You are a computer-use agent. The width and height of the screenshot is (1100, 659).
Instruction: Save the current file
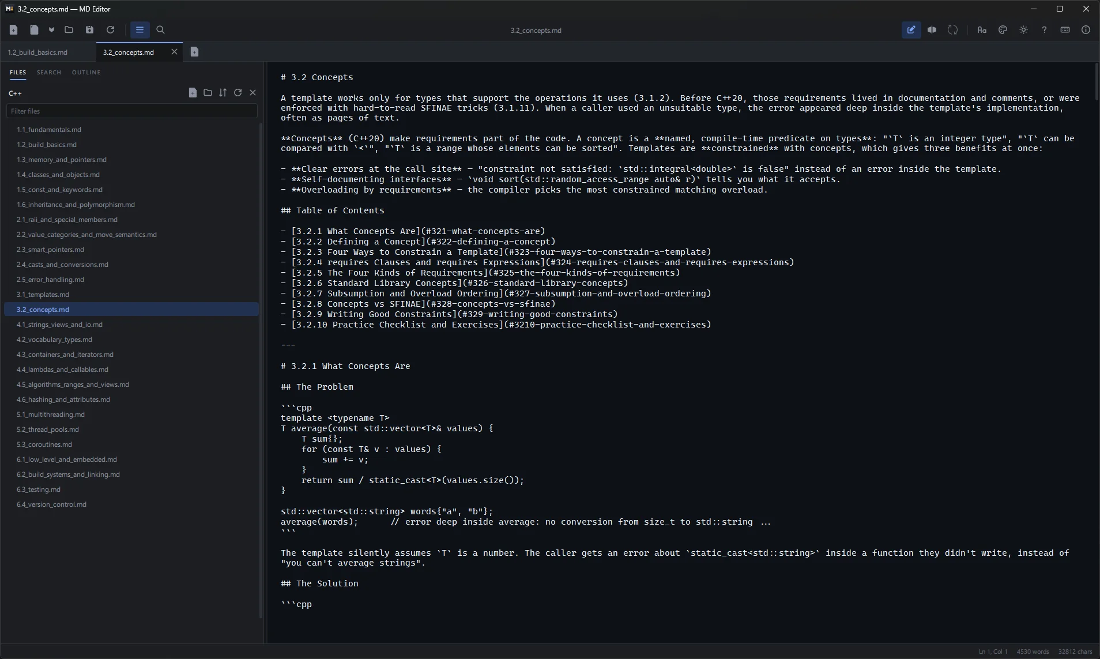pos(89,30)
